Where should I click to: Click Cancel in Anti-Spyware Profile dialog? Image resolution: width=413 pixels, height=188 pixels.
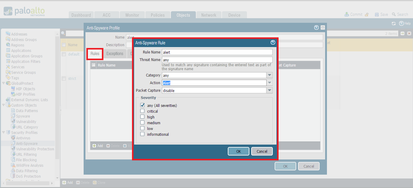tap(309, 166)
